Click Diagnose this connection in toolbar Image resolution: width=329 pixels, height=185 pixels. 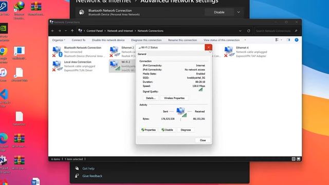click(x=146, y=40)
